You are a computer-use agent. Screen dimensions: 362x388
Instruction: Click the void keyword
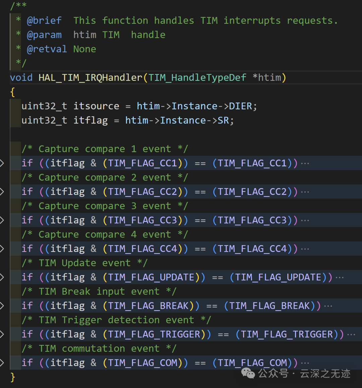[x=21, y=78]
